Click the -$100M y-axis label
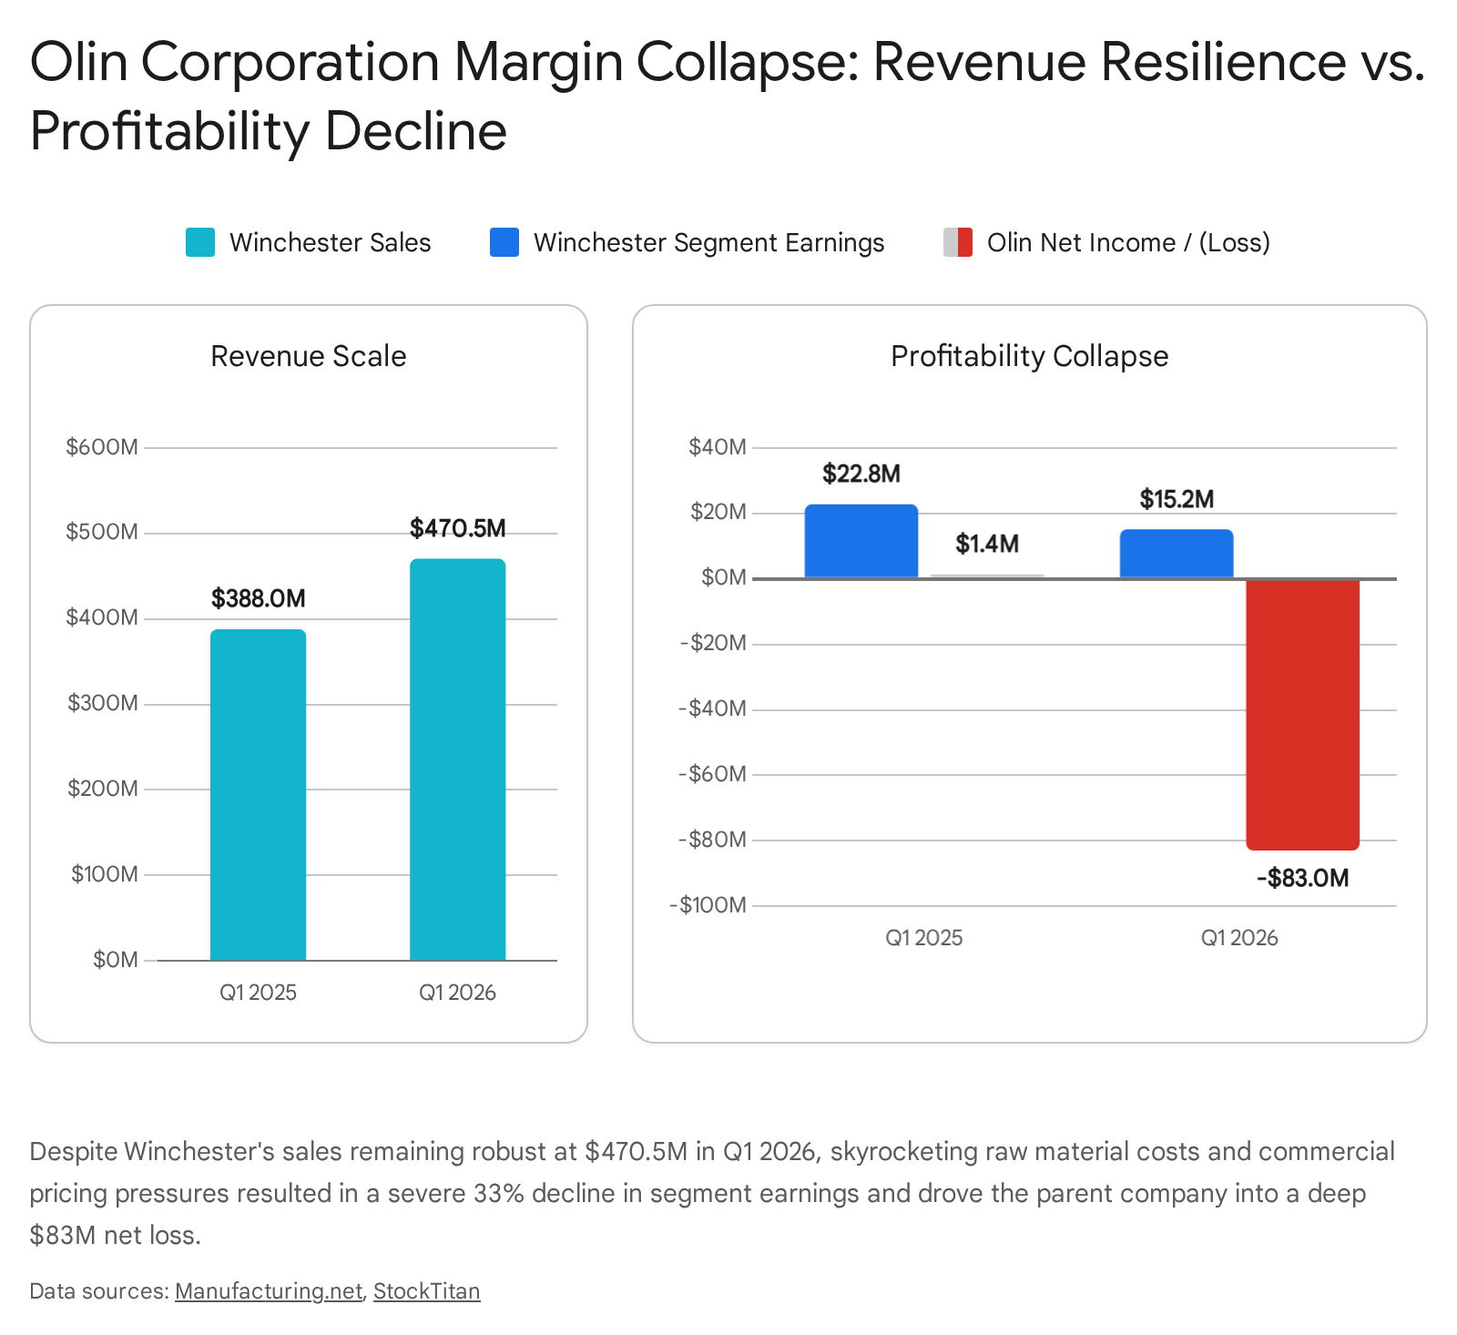Viewport: 1457px width, 1335px height. (708, 905)
